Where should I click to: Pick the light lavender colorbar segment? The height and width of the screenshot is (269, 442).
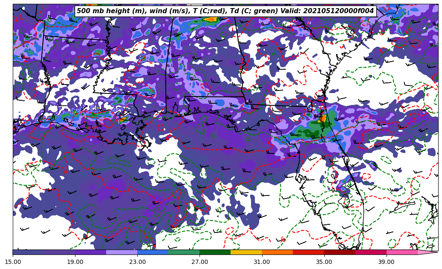[121, 252]
